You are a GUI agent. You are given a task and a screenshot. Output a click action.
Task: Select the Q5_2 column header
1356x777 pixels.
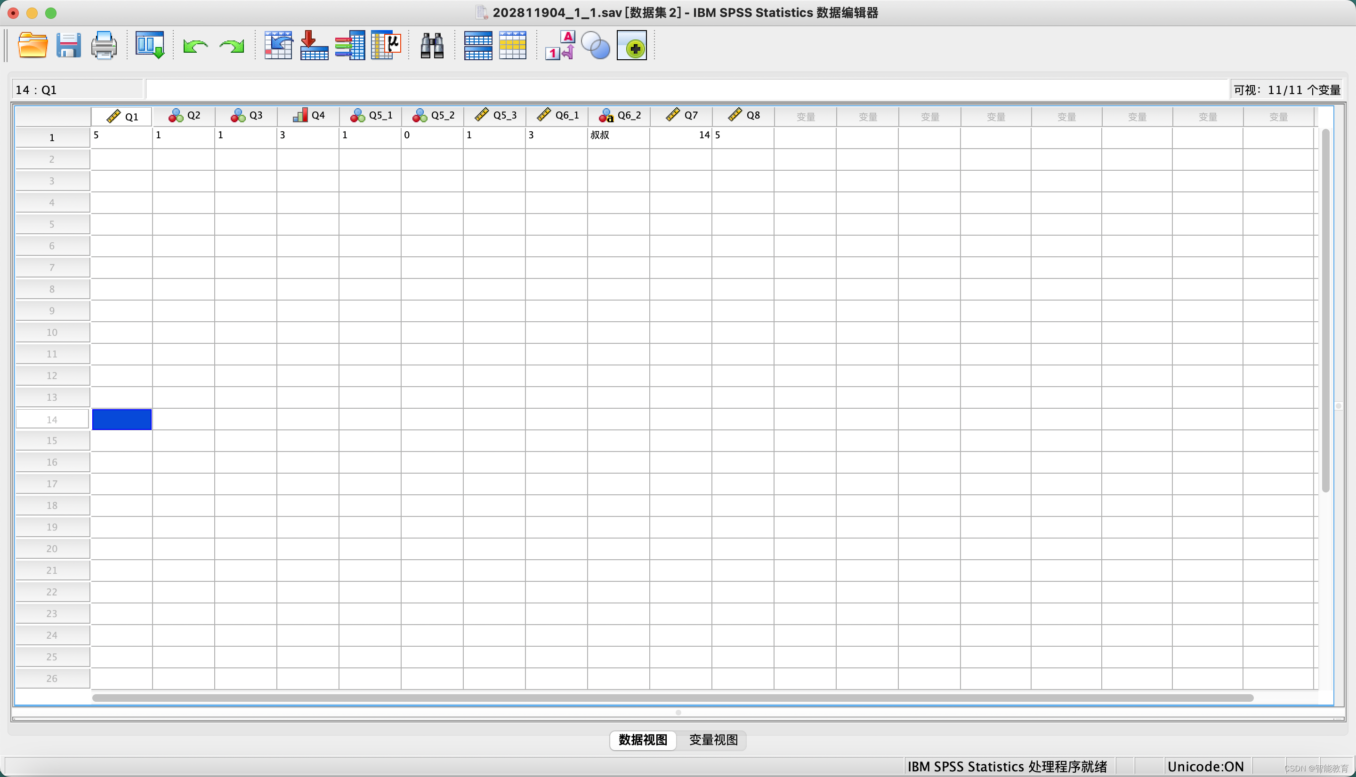[x=433, y=116]
